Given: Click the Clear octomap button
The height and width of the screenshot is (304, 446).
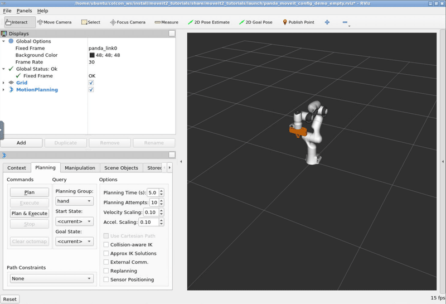Looking at the screenshot, I should pos(30,242).
